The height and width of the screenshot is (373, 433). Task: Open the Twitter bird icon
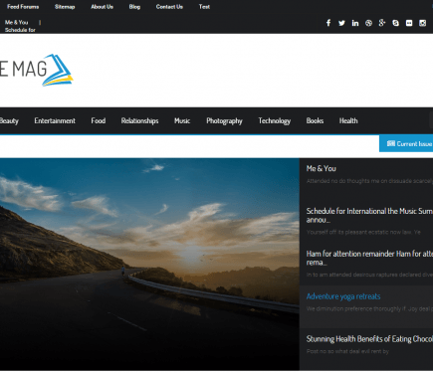341,23
